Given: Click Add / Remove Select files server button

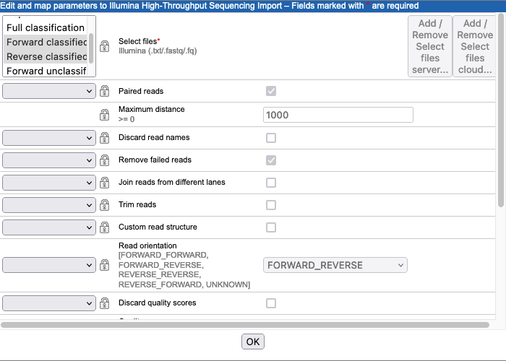Looking at the screenshot, I should [x=430, y=46].
